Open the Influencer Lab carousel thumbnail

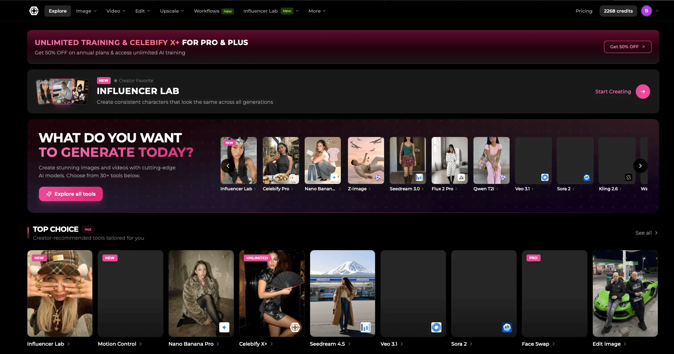pos(239,160)
